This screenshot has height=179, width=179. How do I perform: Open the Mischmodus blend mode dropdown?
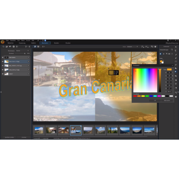pos(22,51)
